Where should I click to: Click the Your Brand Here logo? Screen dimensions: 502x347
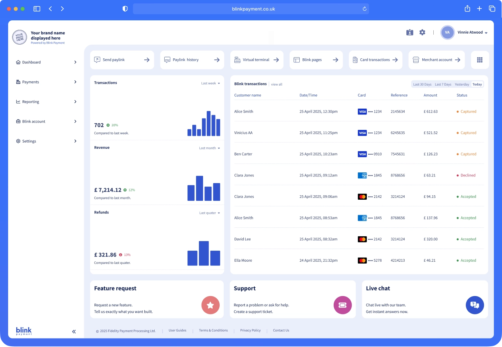[x=20, y=37]
